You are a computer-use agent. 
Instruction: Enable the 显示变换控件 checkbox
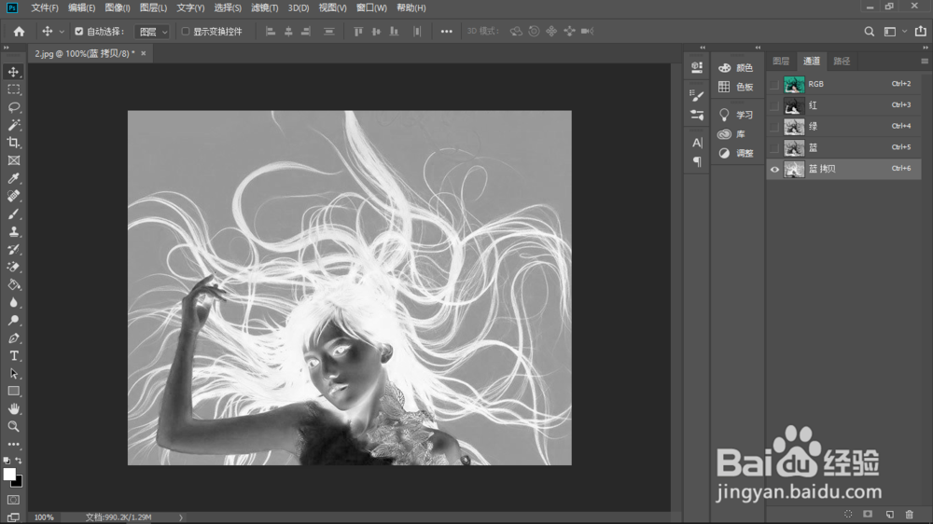click(x=186, y=32)
